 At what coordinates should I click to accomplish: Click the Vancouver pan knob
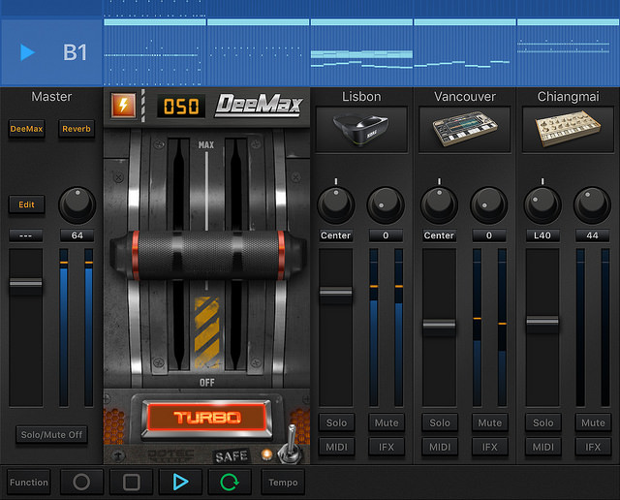[439, 205]
